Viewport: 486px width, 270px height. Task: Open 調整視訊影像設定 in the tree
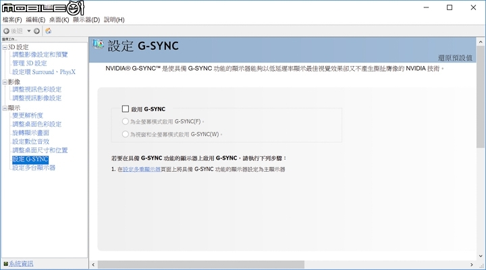[37, 98]
